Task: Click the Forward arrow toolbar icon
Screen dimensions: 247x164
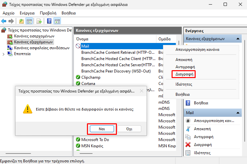Action: [x=11, y=21]
